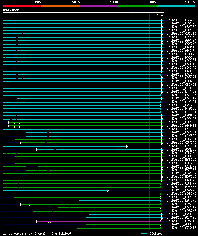198x236 pixels.
Task: Click the purple alignment bar for Q9XFT8
Action: [x=99, y=221]
